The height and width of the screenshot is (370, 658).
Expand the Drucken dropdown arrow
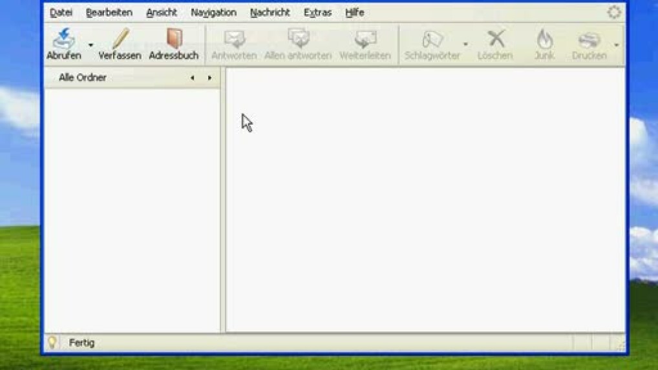[617, 45]
